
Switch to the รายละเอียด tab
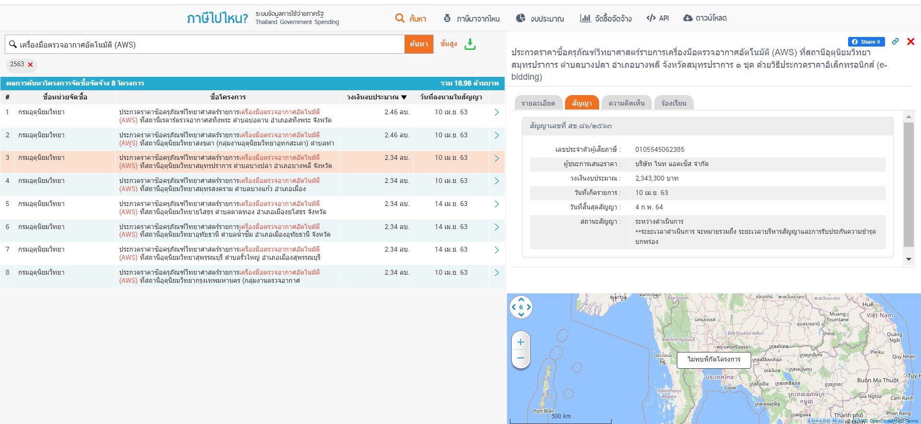(538, 103)
